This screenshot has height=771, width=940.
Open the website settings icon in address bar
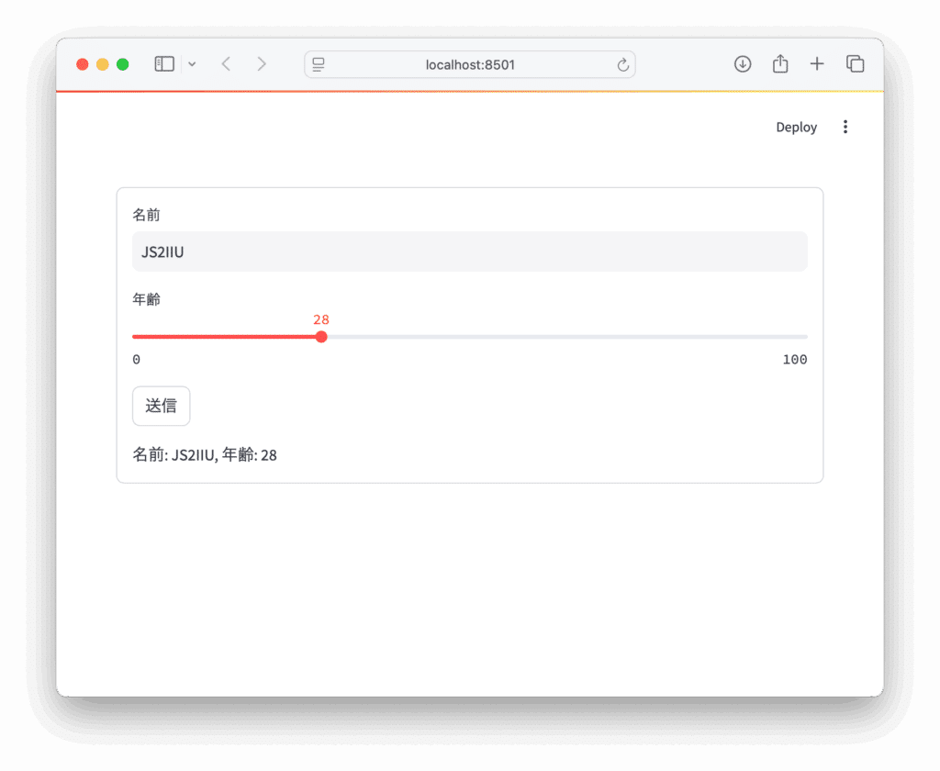pos(318,64)
